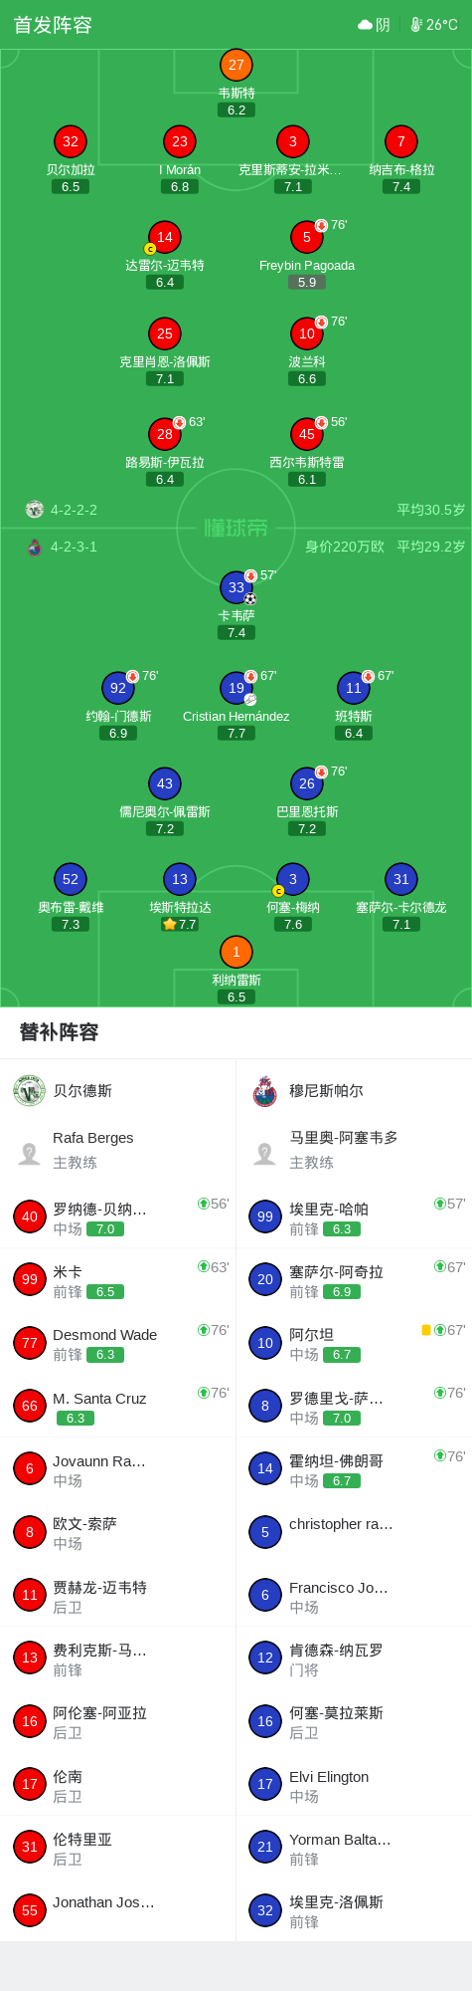Tap the thermometer temperature icon
This screenshot has height=1991, width=472.
[416, 25]
